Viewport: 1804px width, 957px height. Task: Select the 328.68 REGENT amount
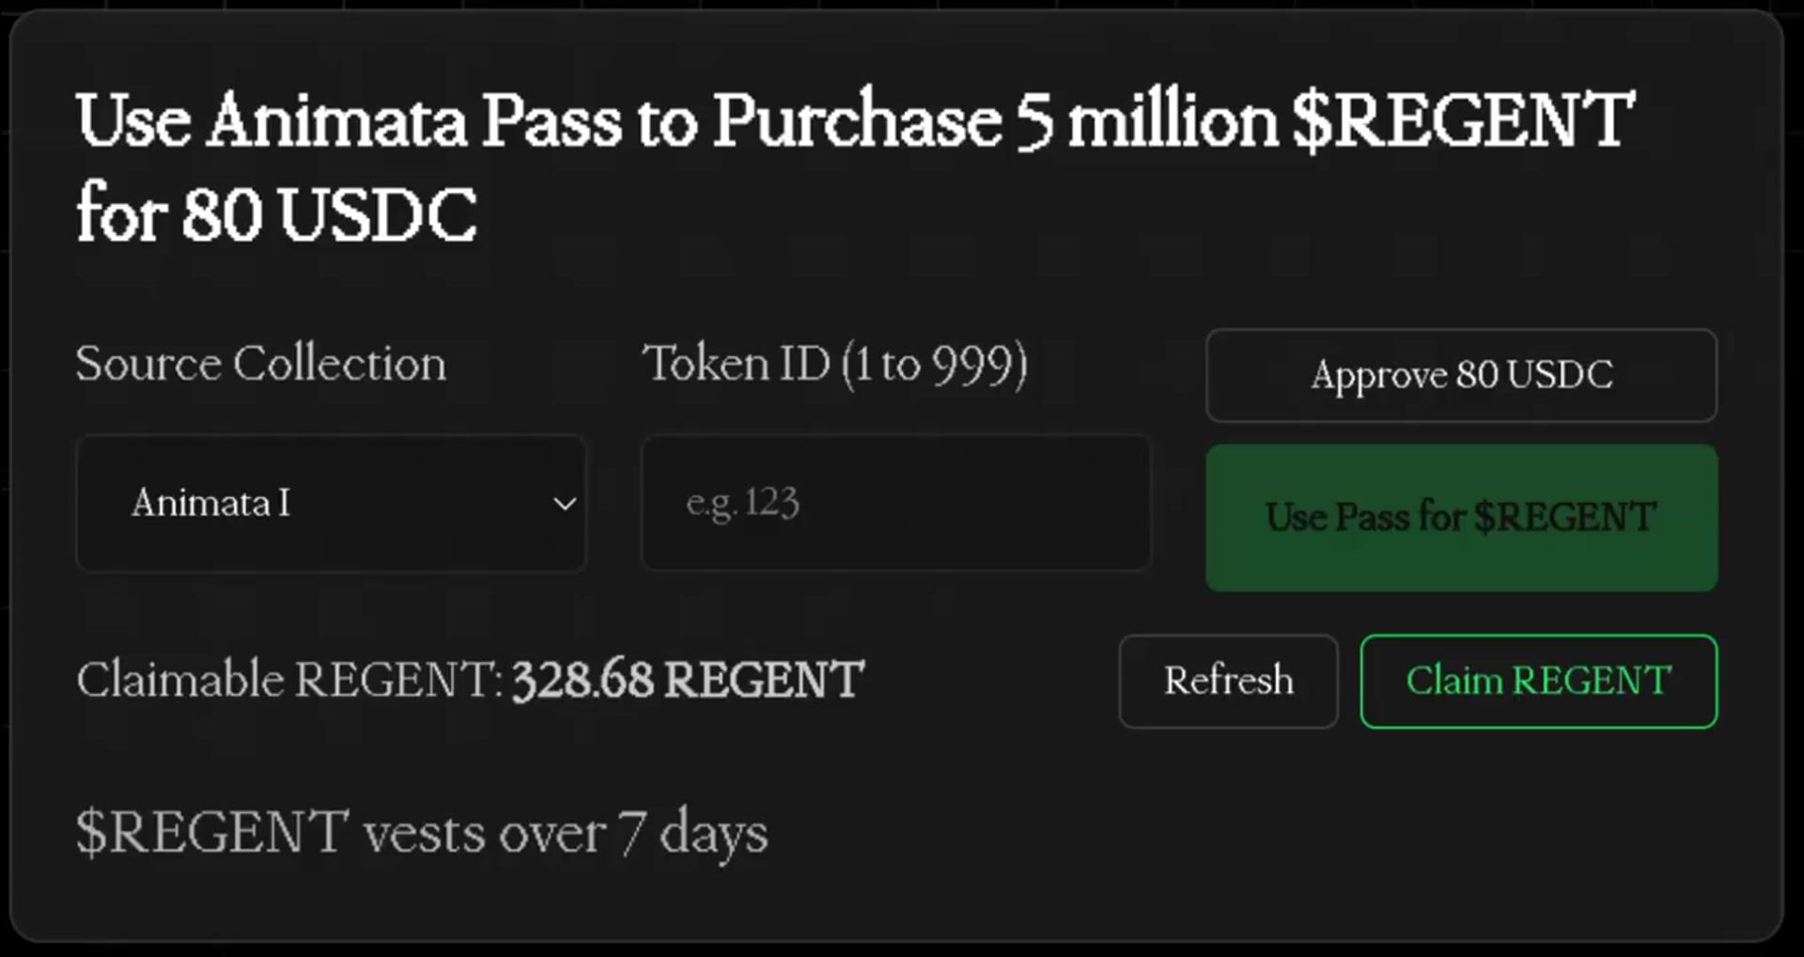pyautogui.click(x=688, y=680)
